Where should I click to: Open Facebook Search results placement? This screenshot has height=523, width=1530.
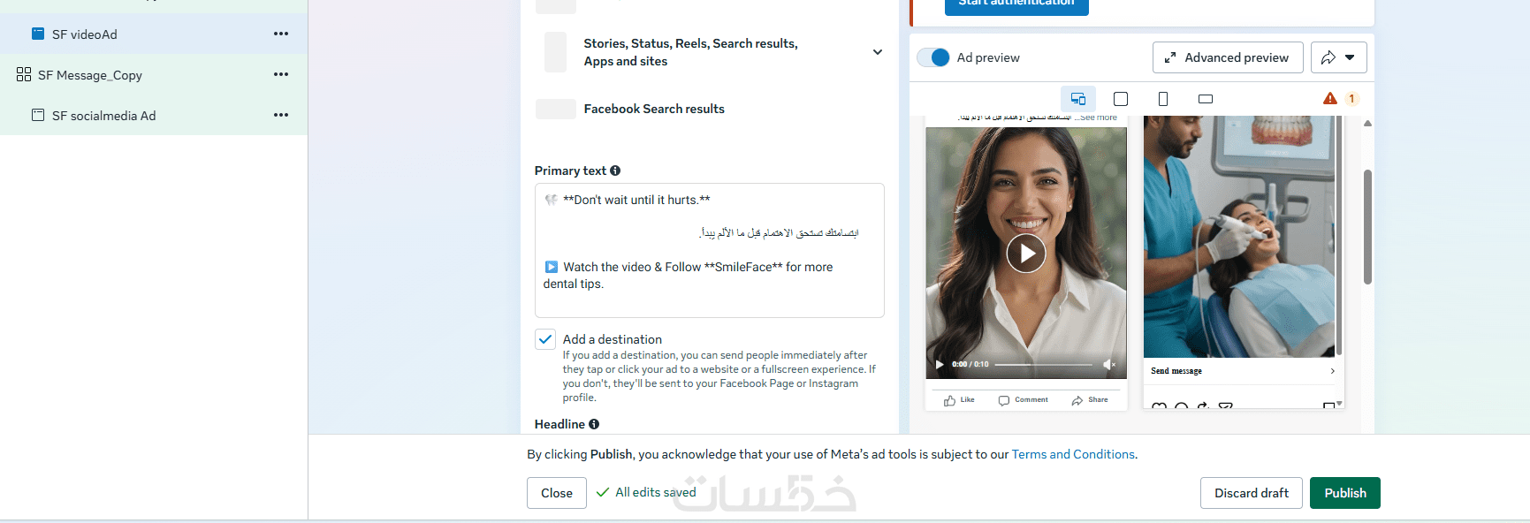pyautogui.click(x=653, y=109)
